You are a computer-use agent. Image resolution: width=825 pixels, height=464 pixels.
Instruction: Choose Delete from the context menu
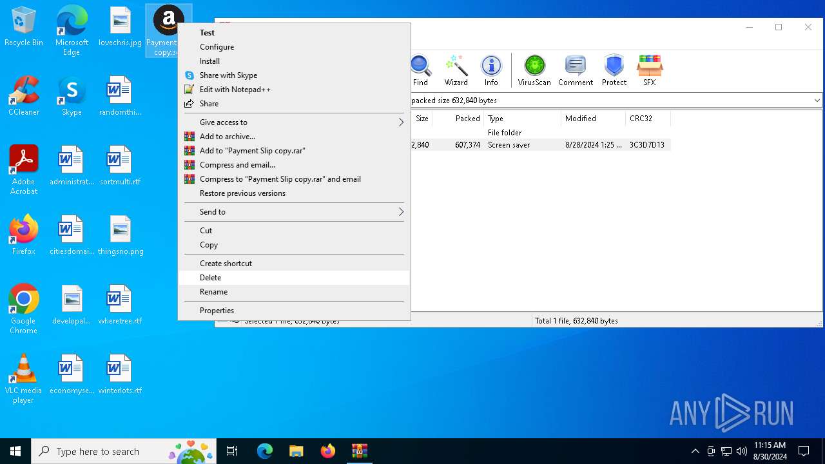[x=294, y=278]
